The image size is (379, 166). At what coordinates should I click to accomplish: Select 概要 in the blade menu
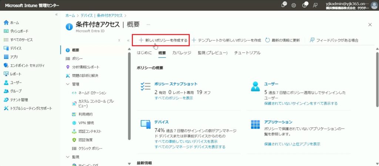pyautogui.click(x=73, y=50)
